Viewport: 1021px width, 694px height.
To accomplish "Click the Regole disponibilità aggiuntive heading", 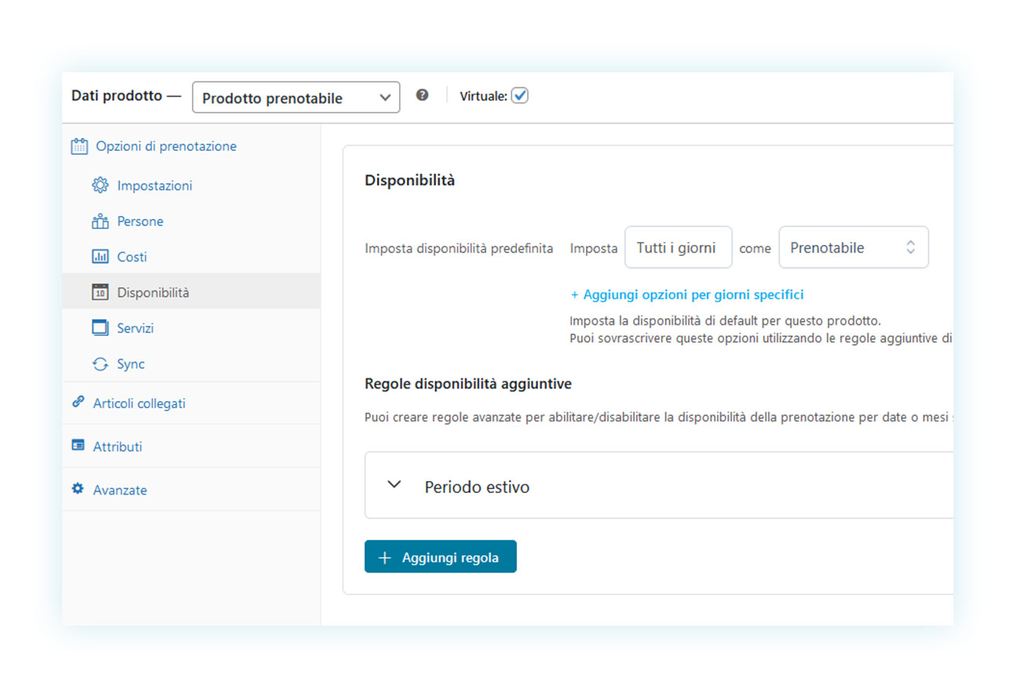I will pyautogui.click(x=468, y=384).
